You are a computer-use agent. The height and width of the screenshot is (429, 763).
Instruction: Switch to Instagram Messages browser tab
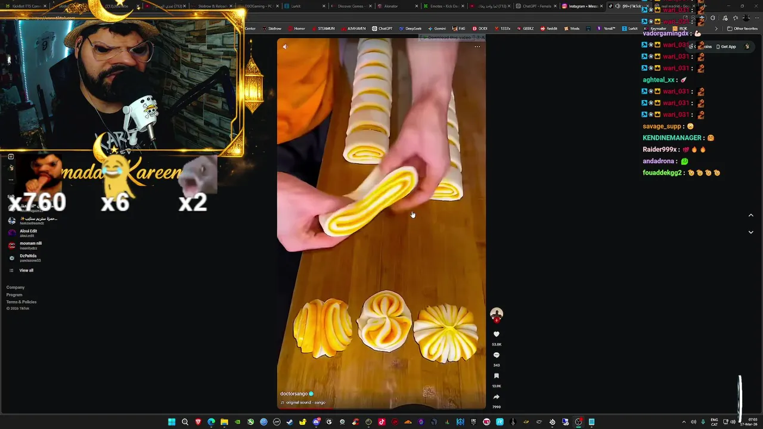[x=583, y=6]
